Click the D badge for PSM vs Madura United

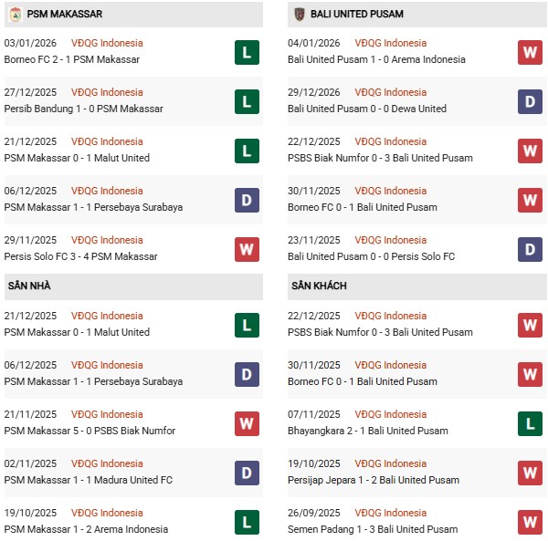247,473
